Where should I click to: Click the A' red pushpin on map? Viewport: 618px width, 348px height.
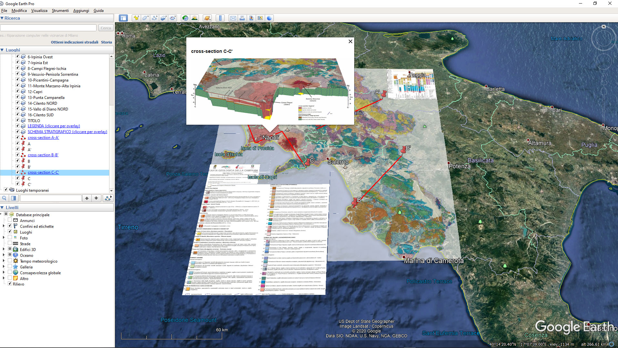click(x=384, y=94)
